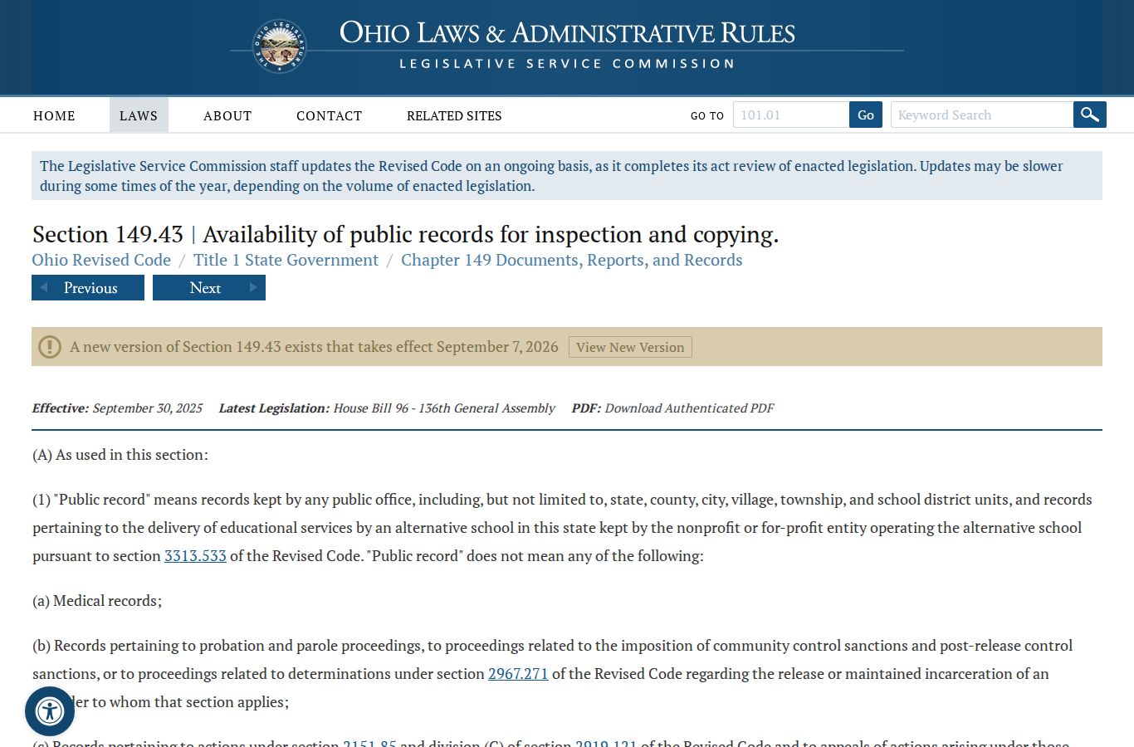
Task: Open section 3313.533 link
Action: (195, 556)
